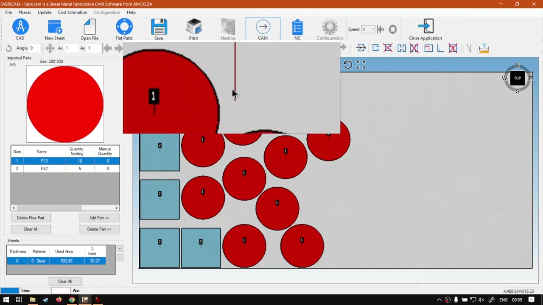Open Firefox from the taskbar

(59, 300)
